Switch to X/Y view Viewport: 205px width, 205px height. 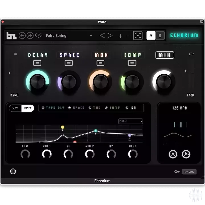coord(15,108)
